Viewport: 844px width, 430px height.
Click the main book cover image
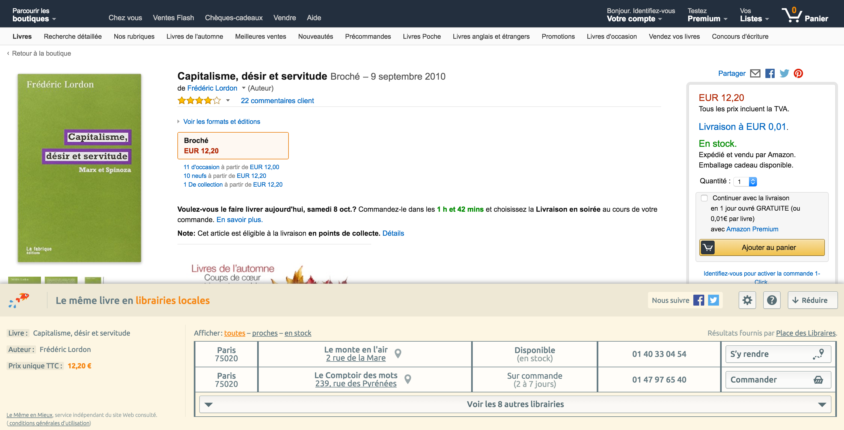(x=79, y=168)
